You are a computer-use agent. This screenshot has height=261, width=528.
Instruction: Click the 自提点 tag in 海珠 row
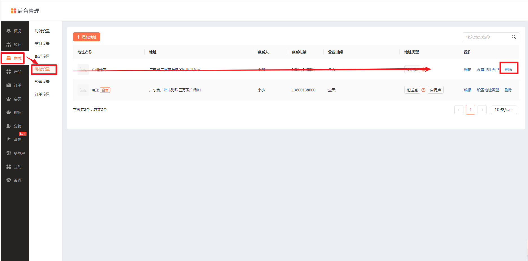[x=436, y=90]
